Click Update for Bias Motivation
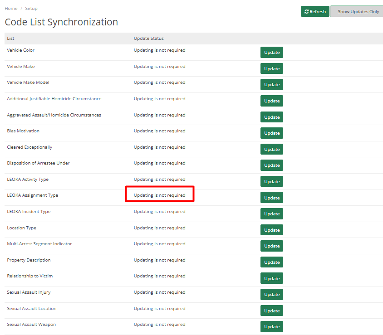Image resolution: width=383 pixels, height=335 pixels. [271, 133]
